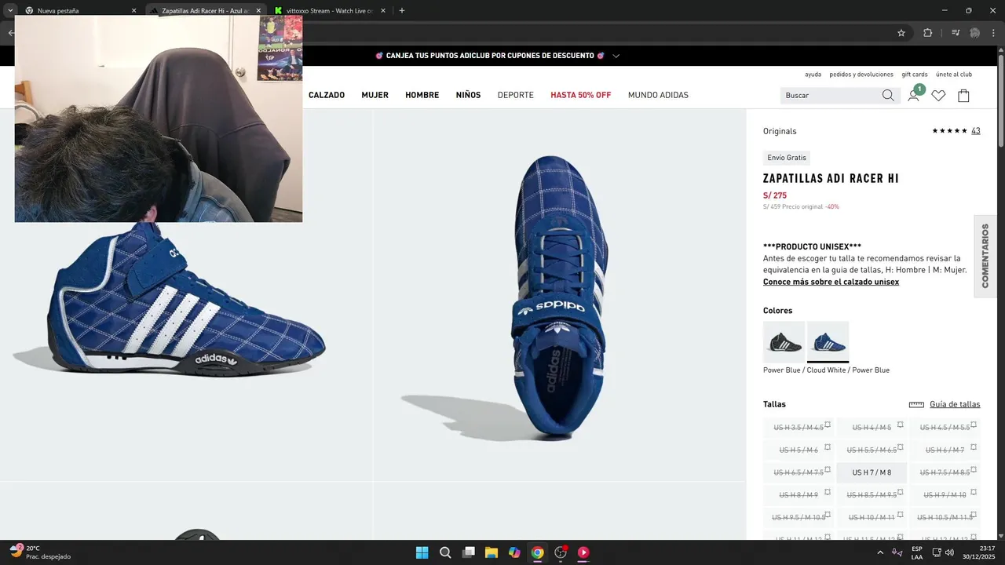Select size US H 8.5 / M 9.5
Screen dimensions: 1005x565
pos(872,495)
